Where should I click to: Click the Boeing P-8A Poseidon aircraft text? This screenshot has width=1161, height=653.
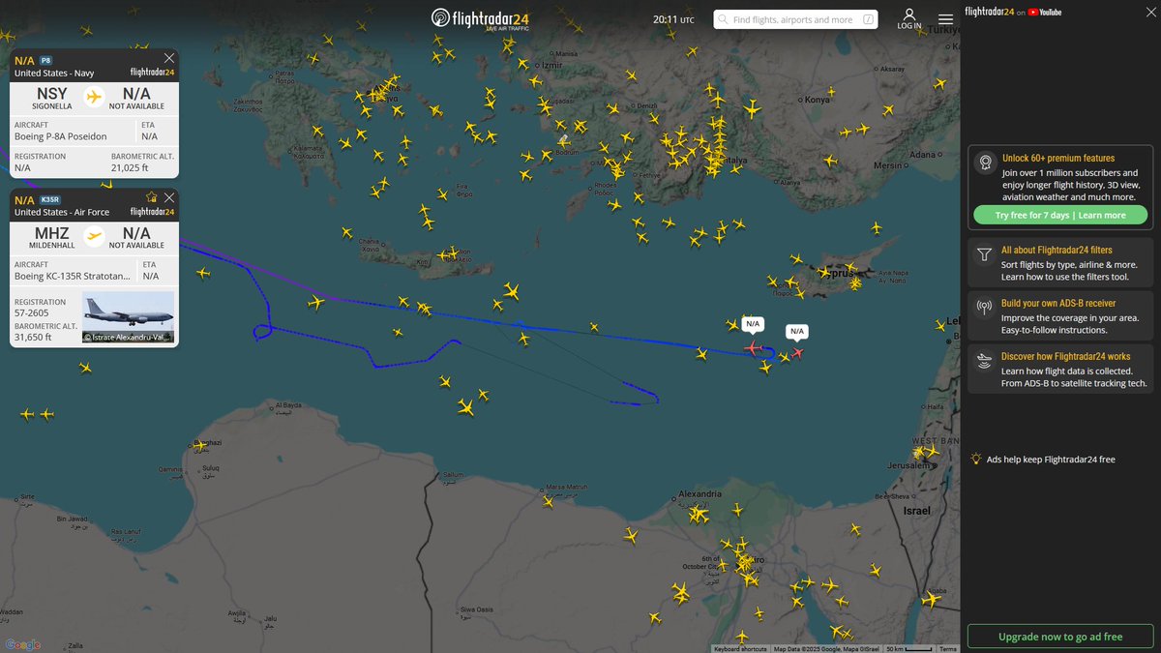click(61, 137)
